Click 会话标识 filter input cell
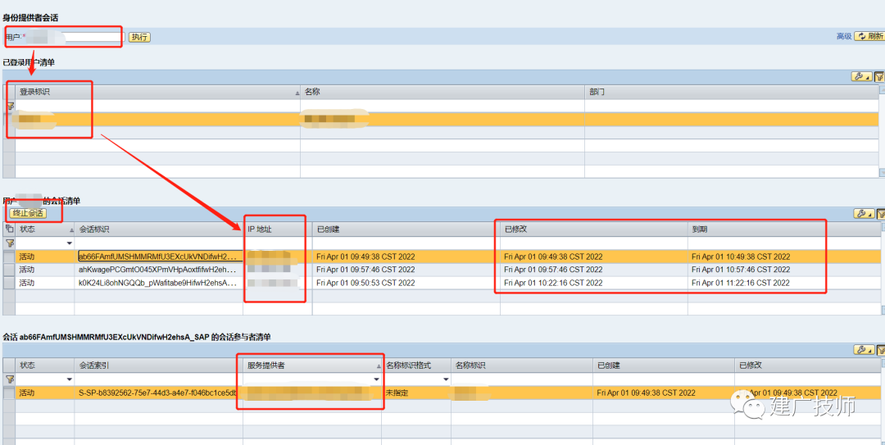 159,243
